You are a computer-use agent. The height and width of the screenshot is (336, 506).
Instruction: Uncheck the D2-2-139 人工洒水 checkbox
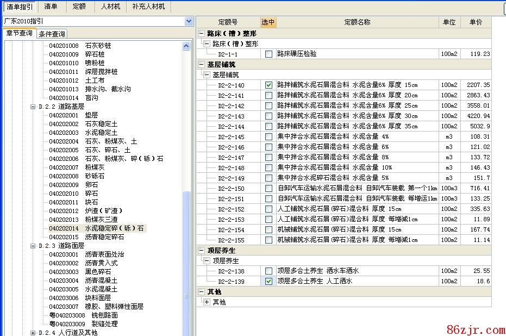(x=268, y=282)
